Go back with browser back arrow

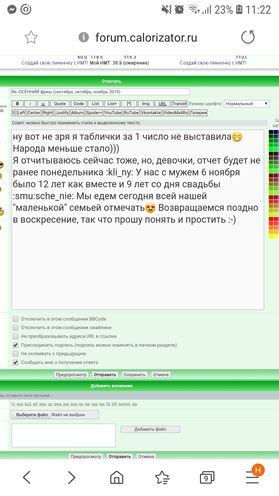[27, 477]
